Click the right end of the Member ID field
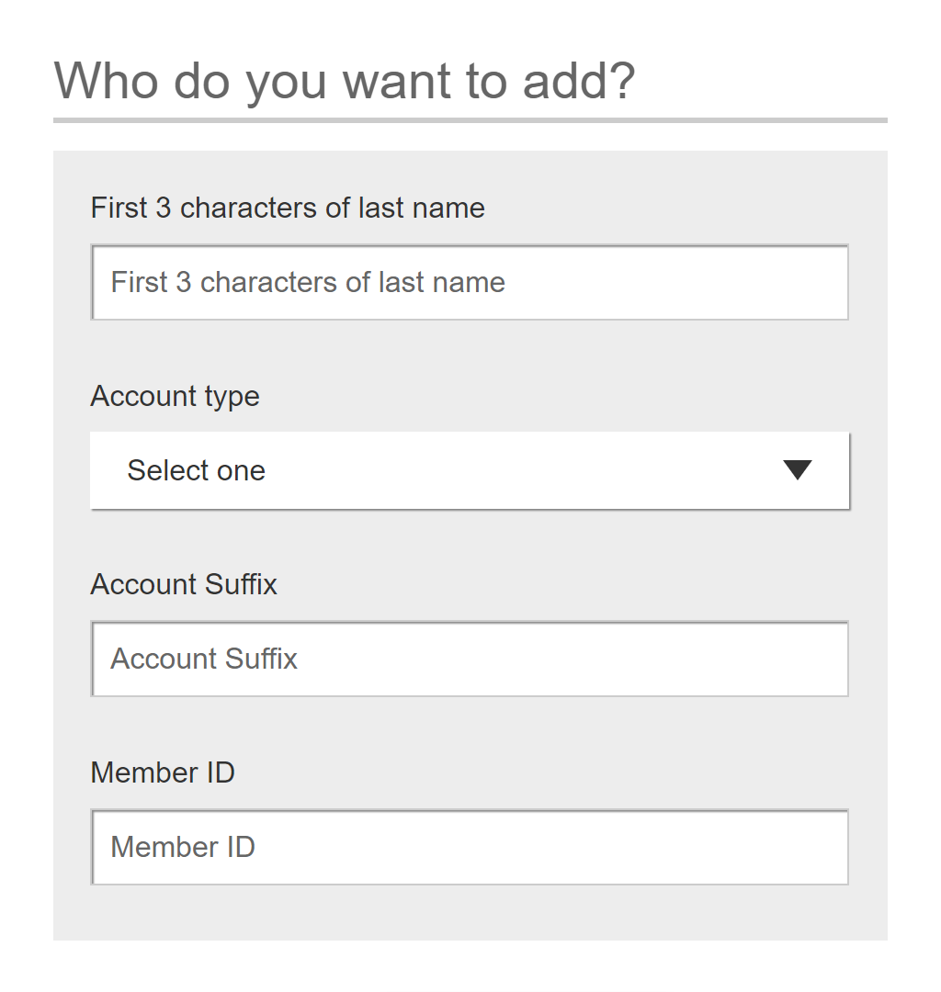Viewport: 941px width, 992px height. 822,847
